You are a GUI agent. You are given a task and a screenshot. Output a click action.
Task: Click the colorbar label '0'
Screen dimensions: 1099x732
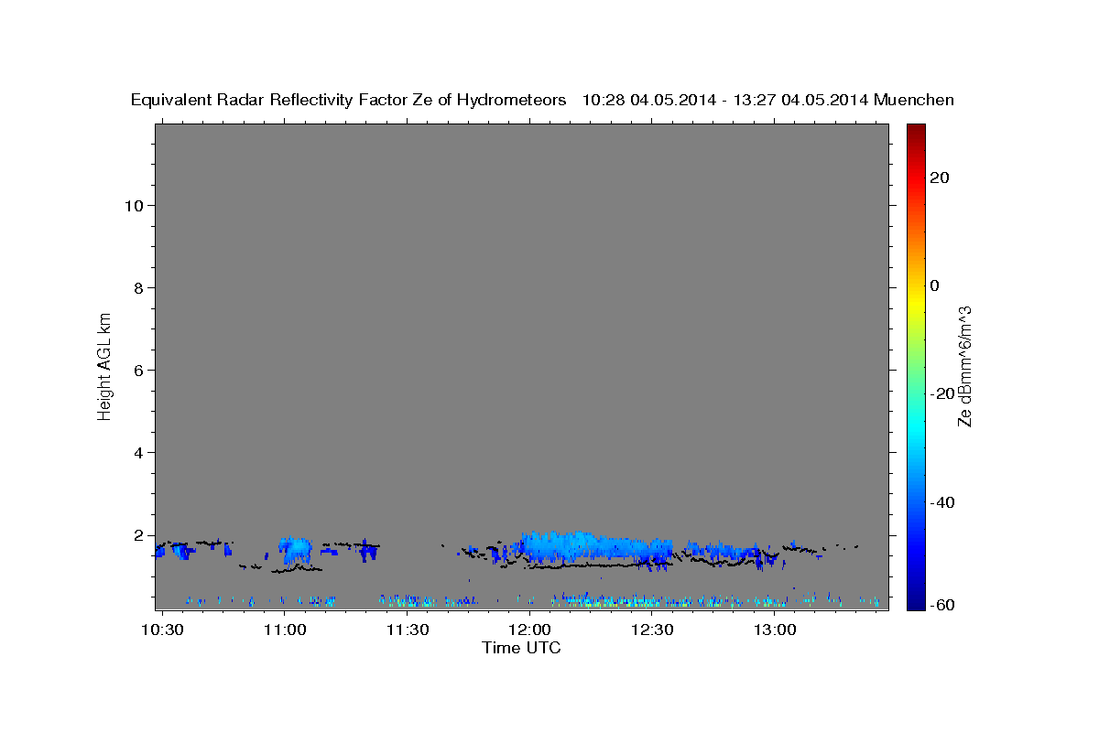coord(935,285)
